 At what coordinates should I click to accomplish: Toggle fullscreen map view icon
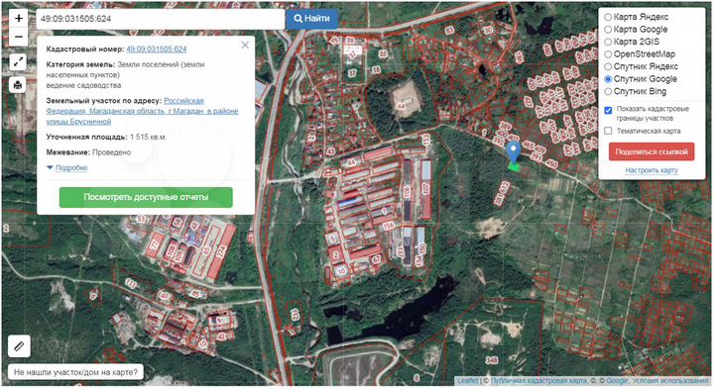coord(18,62)
